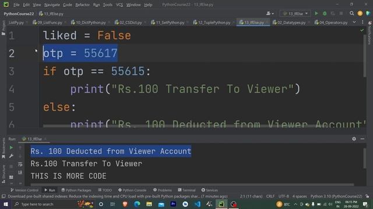
Task: Switch to the 02_CSDict.py tab
Action: pyautogui.click(x=131, y=23)
